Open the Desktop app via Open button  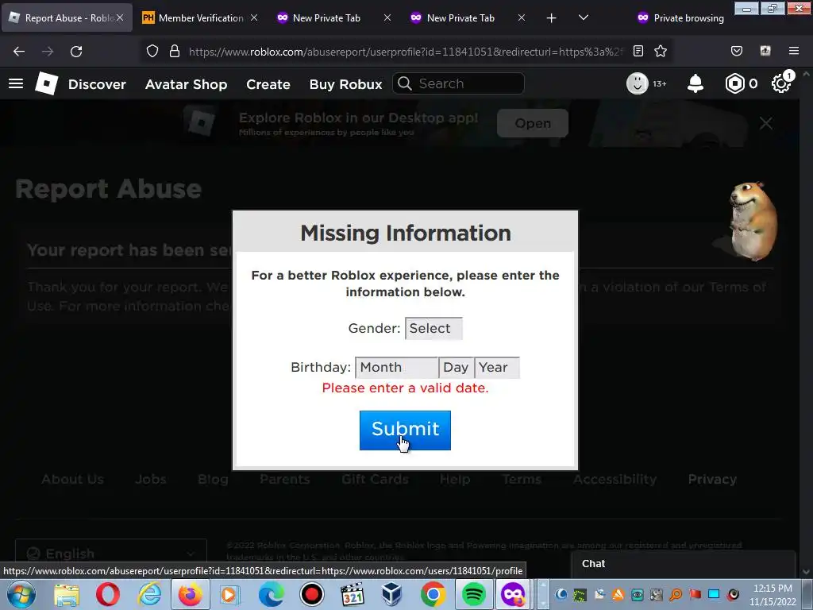pos(533,123)
